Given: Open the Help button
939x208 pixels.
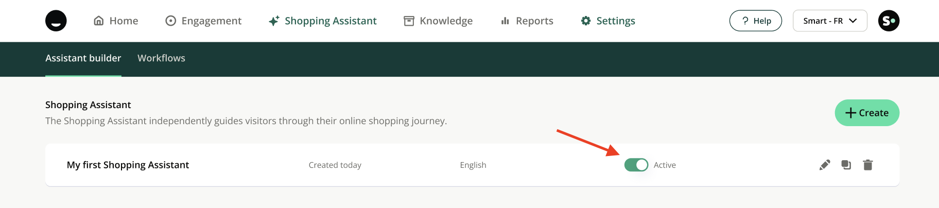Looking at the screenshot, I should (x=756, y=21).
